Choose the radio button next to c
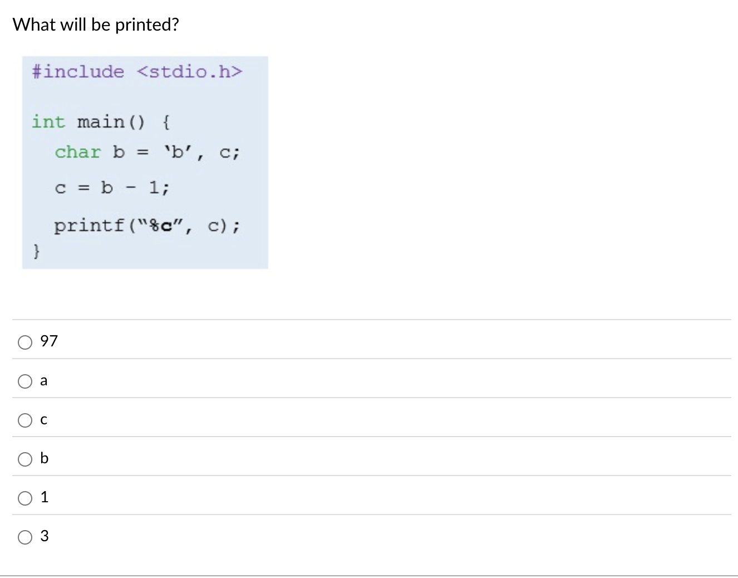 (x=24, y=420)
